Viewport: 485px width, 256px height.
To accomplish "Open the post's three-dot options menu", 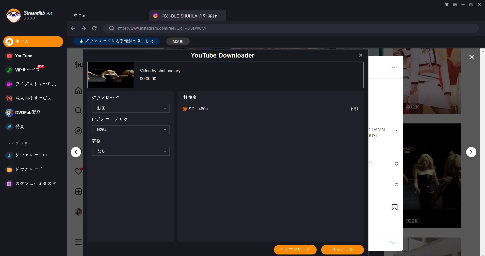I will (x=394, y=67).
